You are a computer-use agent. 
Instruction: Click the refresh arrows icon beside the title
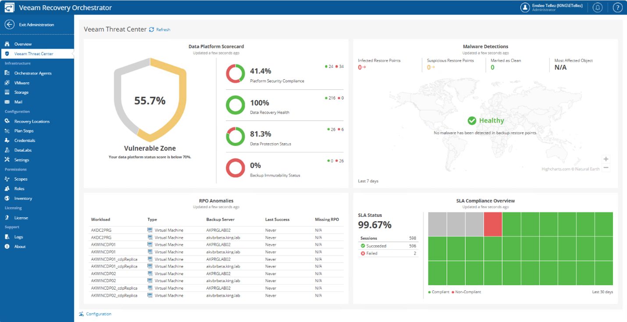[152, 29]
